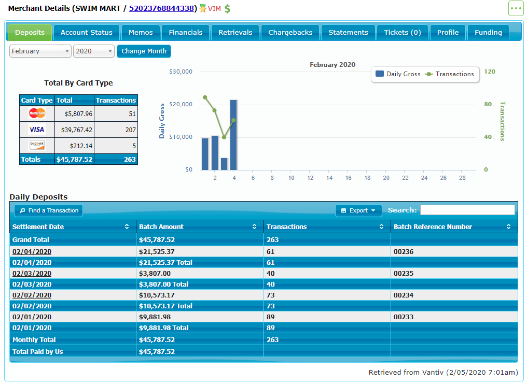Expand the Export dropdown menu
Screen dimensions: 527x384
point(358,210)
